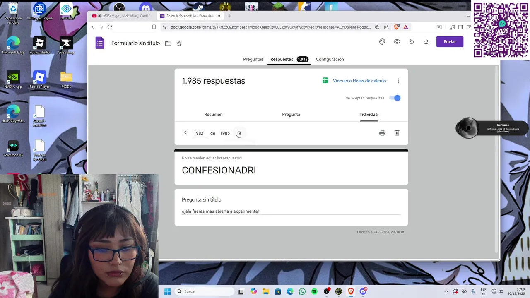Screen dimensions: 530x298
Task: Click the taskbar Buscar search box
Action: click(x=205, y=291)
